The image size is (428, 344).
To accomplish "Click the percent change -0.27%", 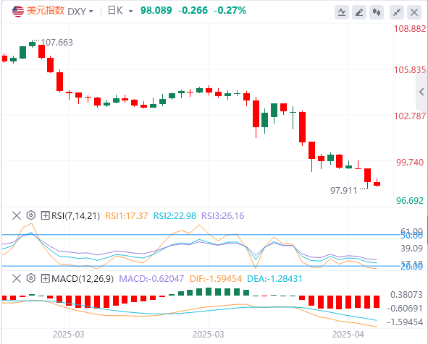I will (230, 11).
